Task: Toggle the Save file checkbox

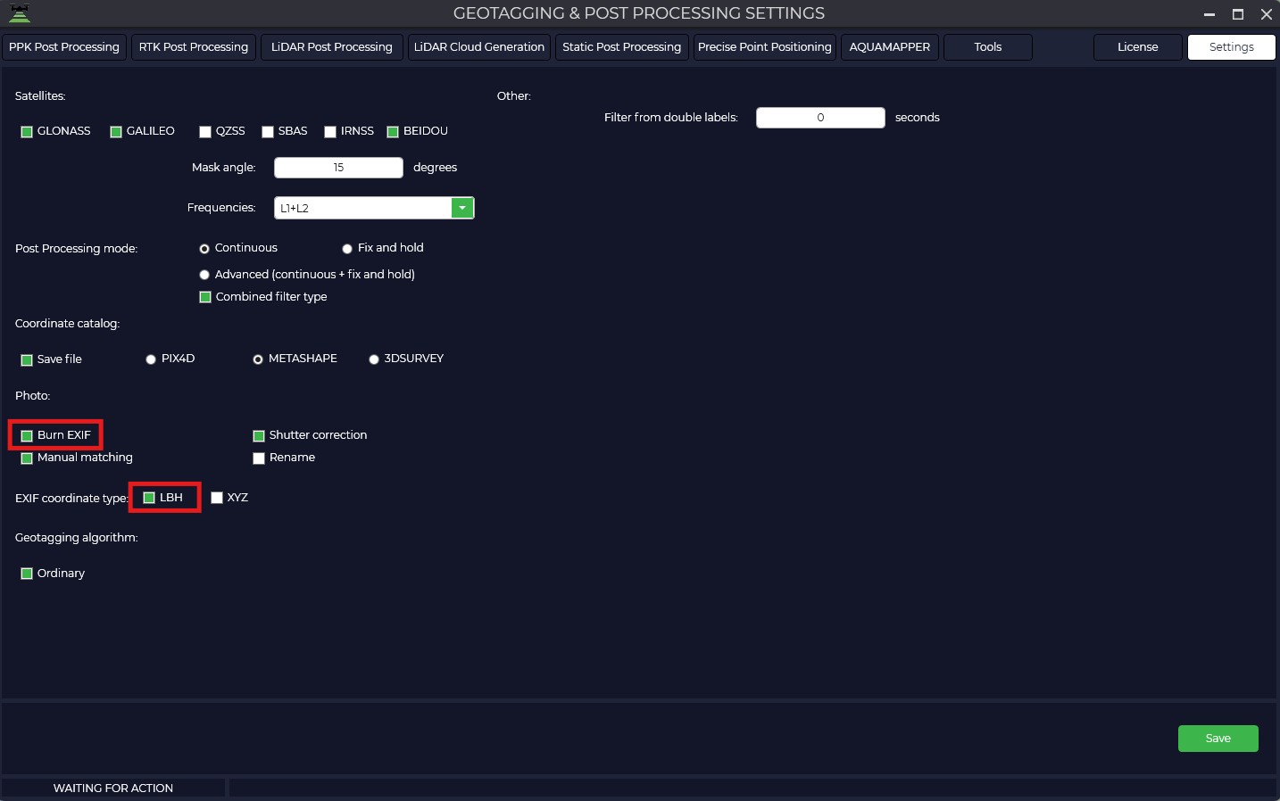Action: 27,360
